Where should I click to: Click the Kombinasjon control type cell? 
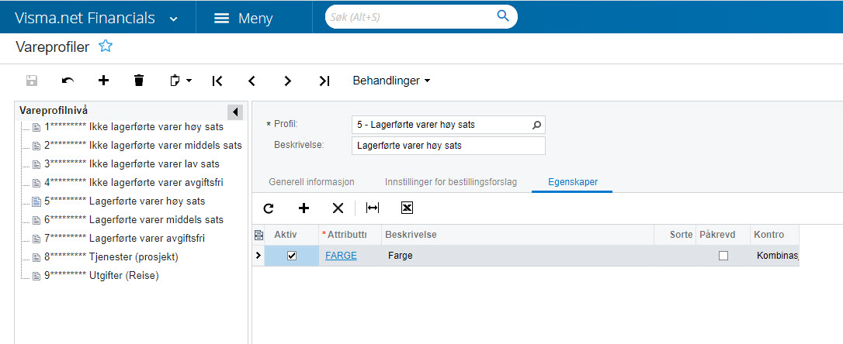pyautogui.click(x=774, y=256)
